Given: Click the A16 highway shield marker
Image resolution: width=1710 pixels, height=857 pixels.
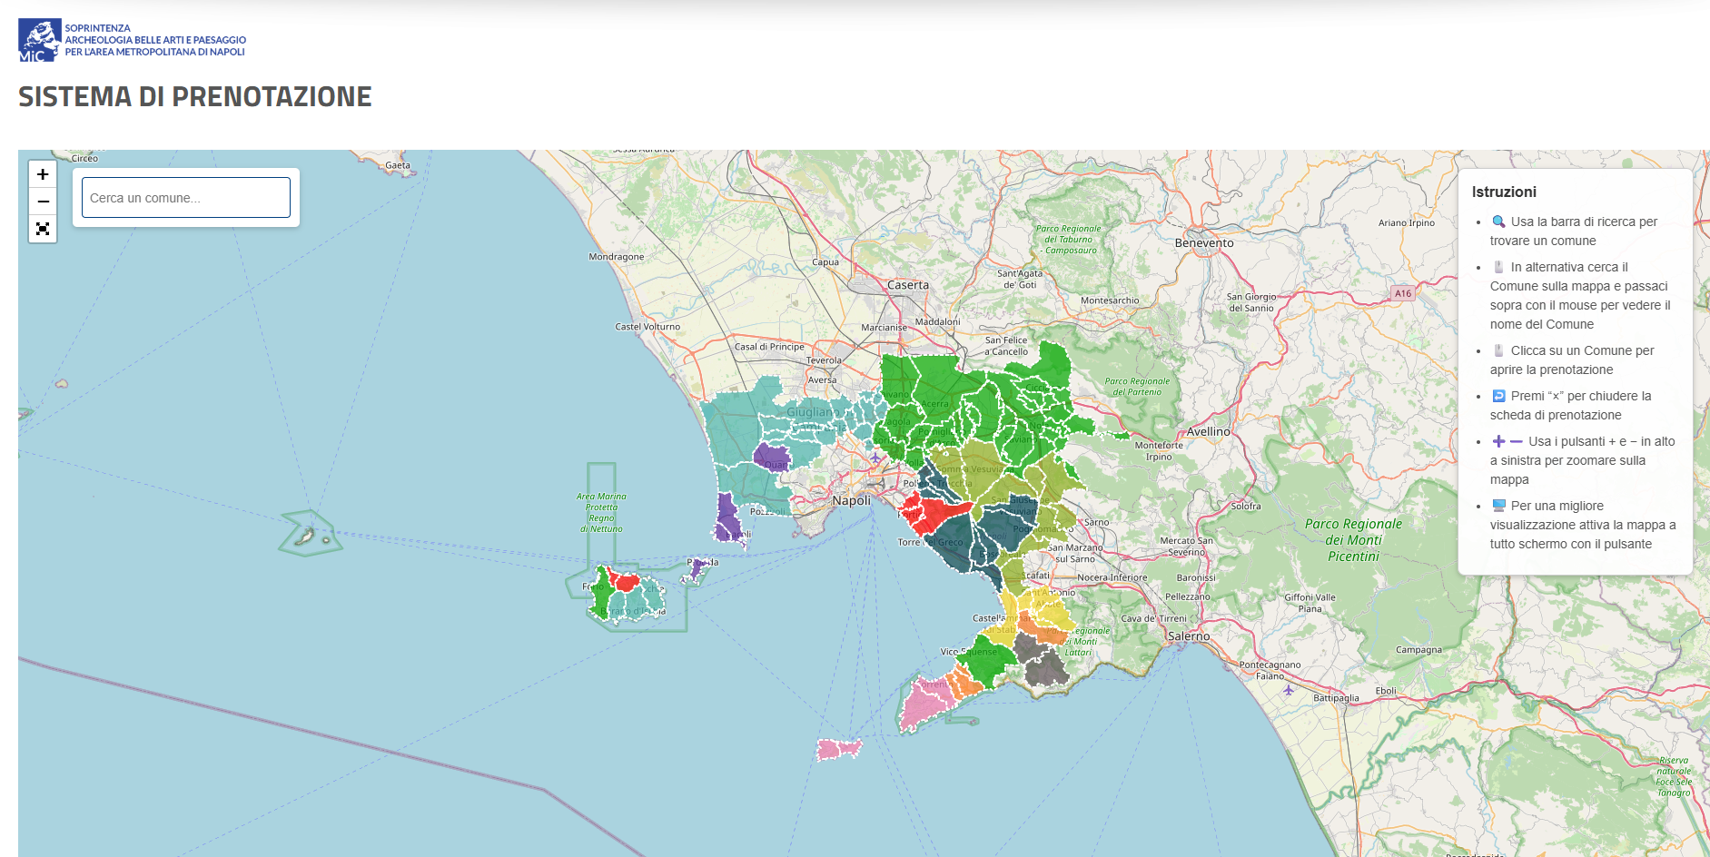Looking at the screenshot, I should (1403, 293).
